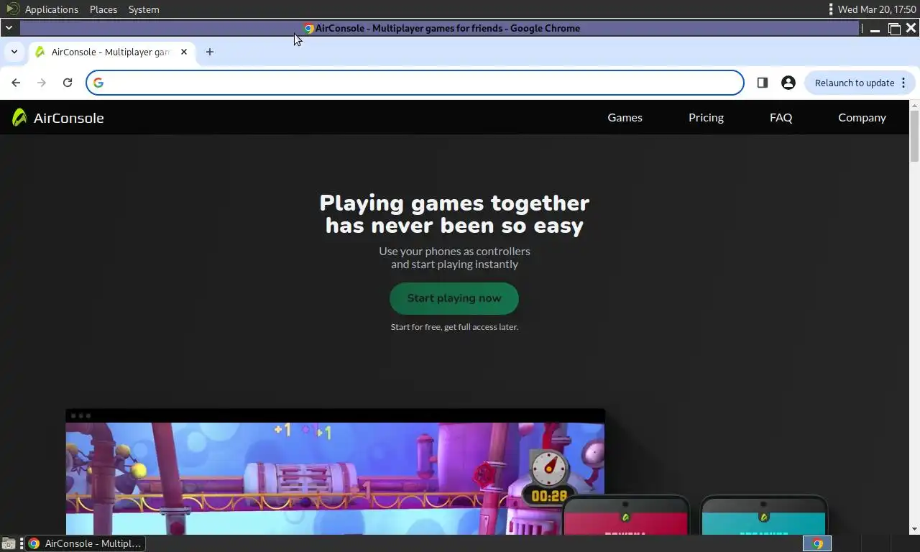
Task: Click the panel three-dot handle icon
Action: coord(831,9)
